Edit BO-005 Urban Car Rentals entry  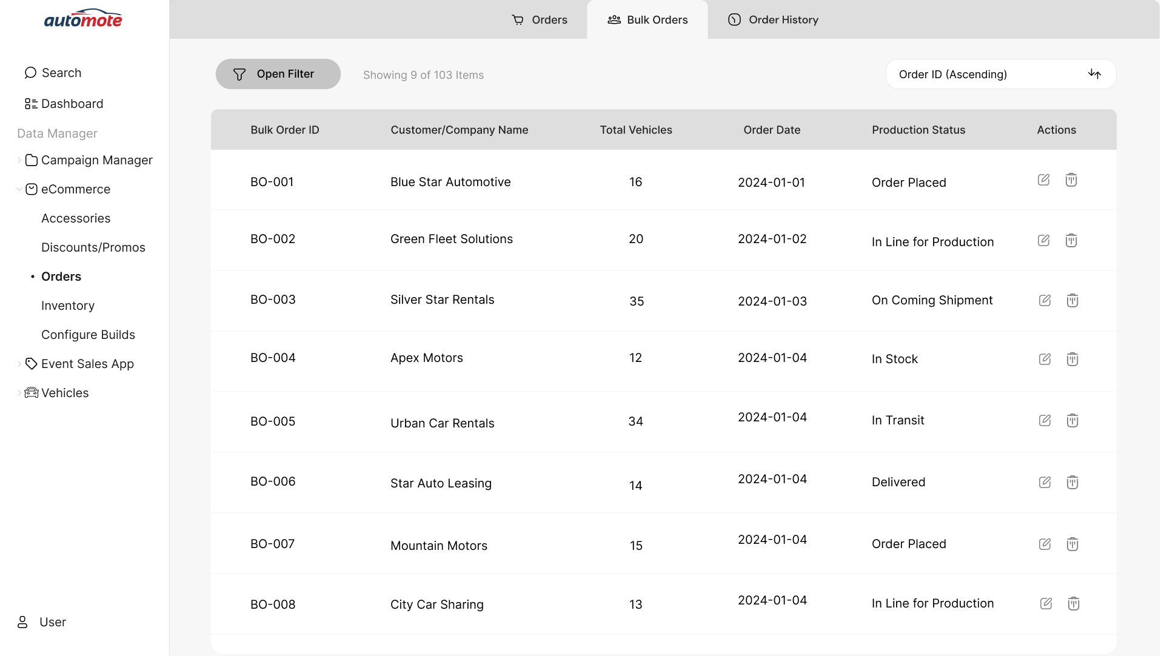click(x=1045, y=421)
